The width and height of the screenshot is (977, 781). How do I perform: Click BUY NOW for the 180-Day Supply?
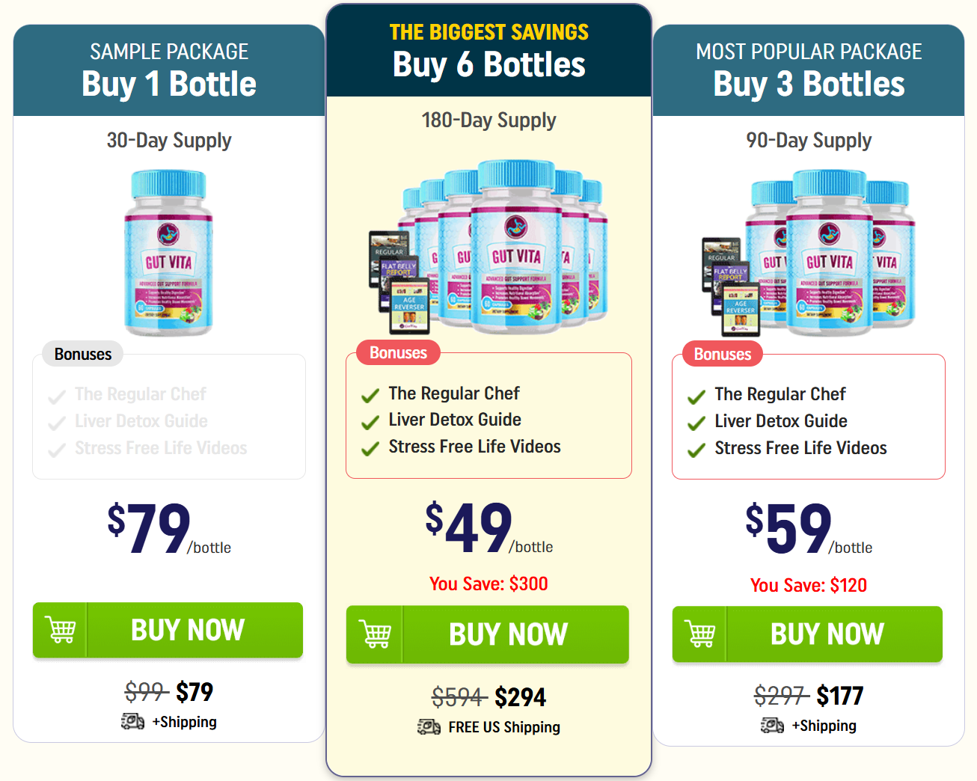point(507,634)
